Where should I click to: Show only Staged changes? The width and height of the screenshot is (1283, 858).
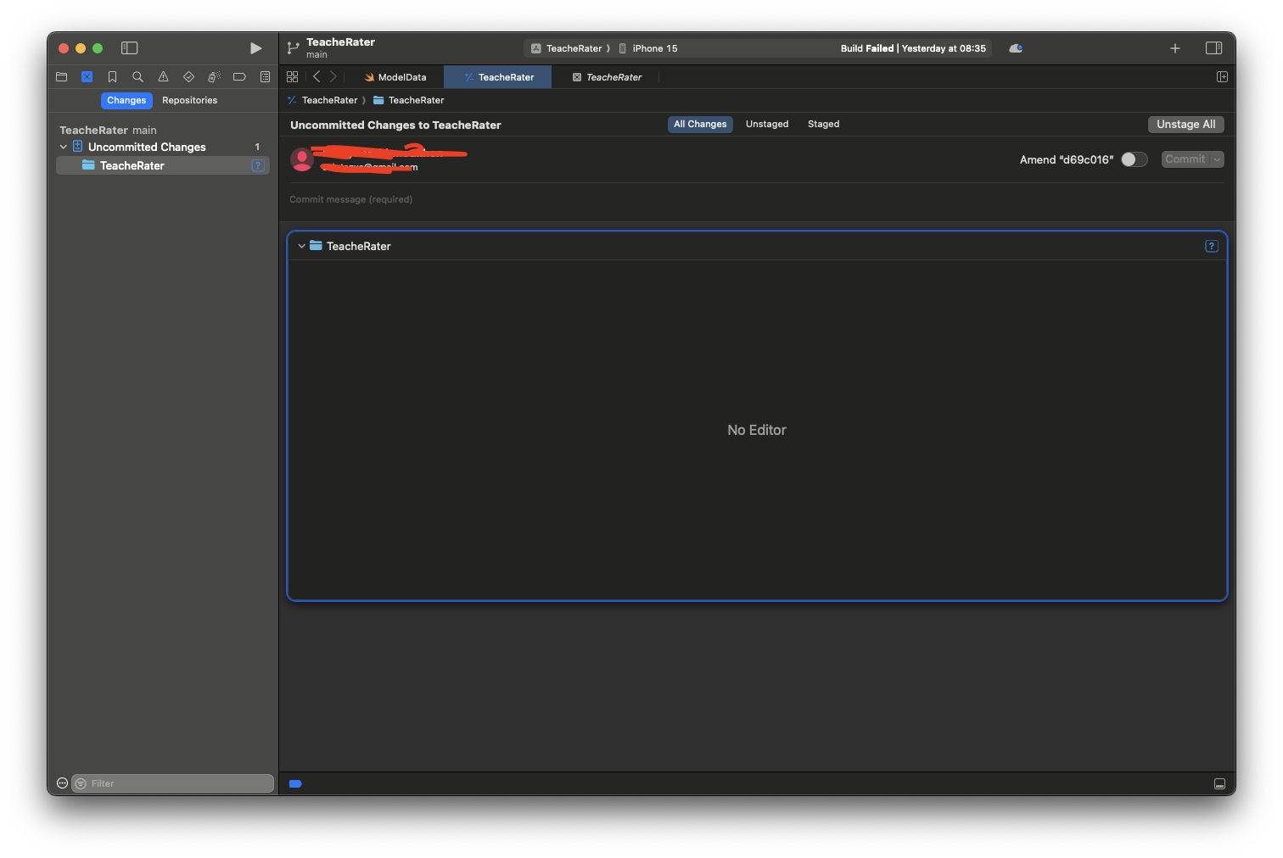point(823,124)
